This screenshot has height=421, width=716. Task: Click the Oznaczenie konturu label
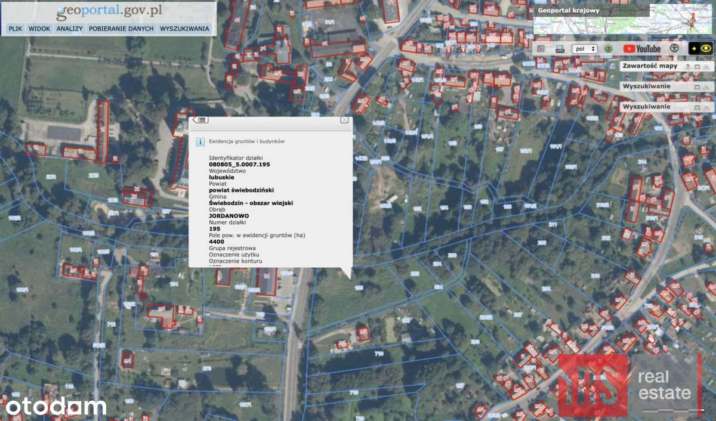235,261
